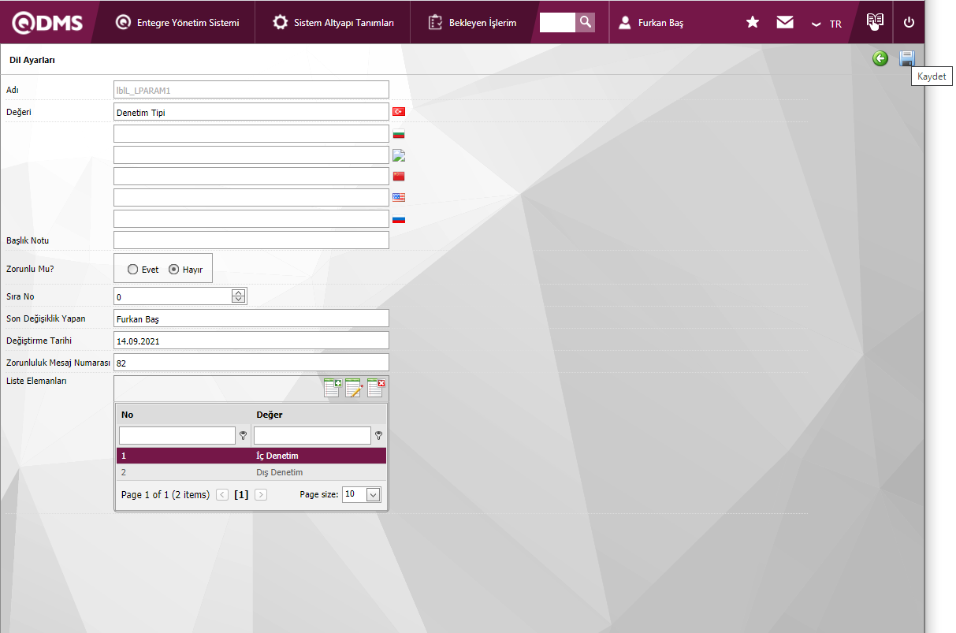Click the No column filter icon
The image size is (956, 633).
243,435
